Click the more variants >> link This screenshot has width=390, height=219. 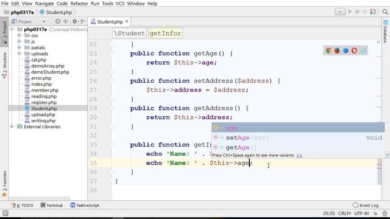pos(299,156)
